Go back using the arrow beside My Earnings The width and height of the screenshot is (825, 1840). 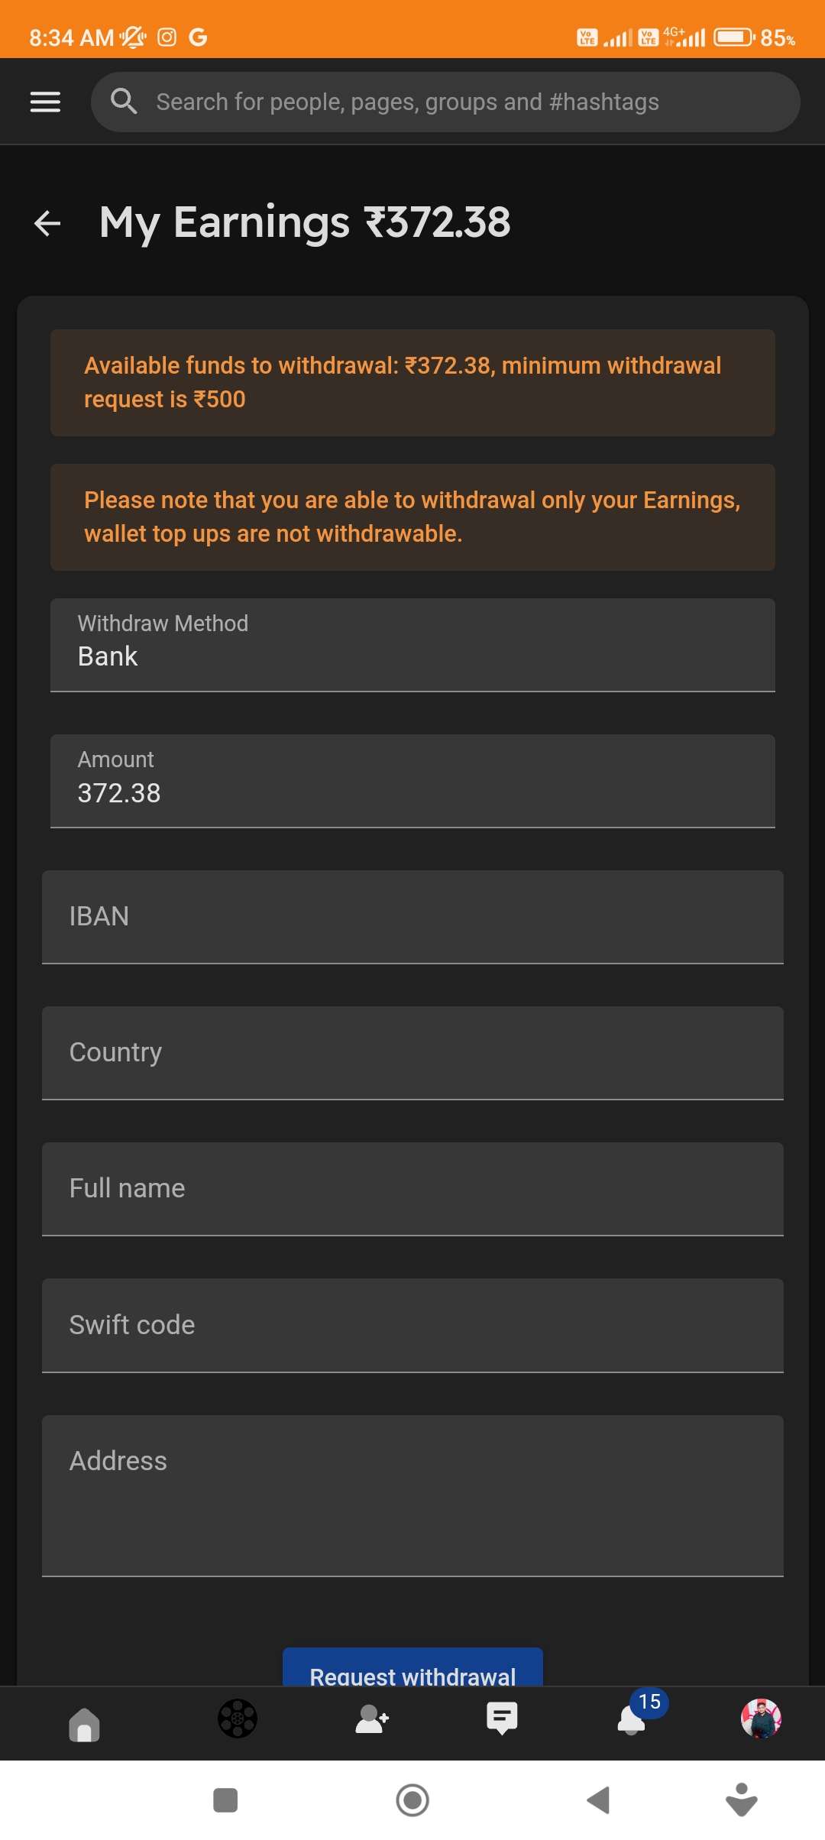tap(47, 223)
